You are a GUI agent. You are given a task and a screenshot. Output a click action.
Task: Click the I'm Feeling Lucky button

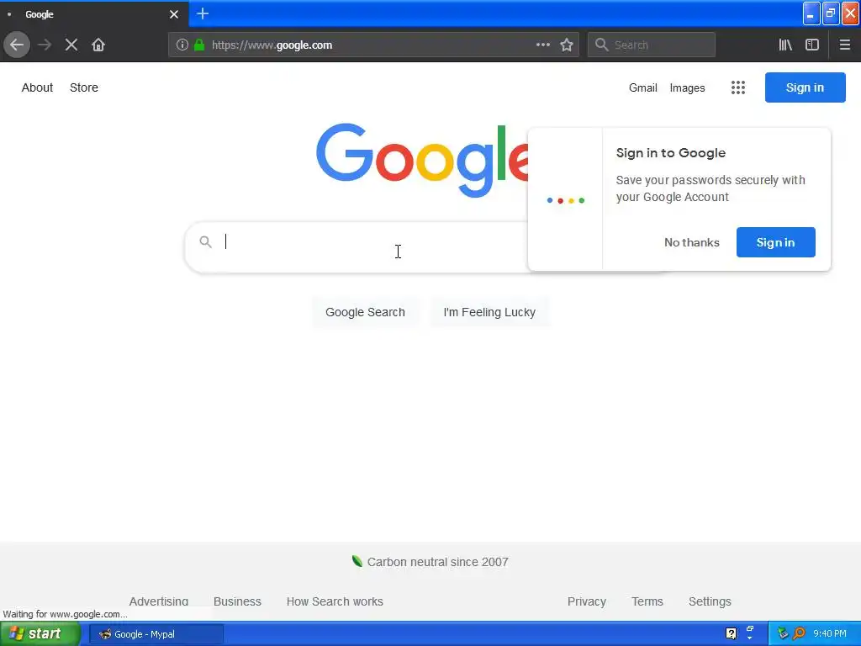point(489,312)
